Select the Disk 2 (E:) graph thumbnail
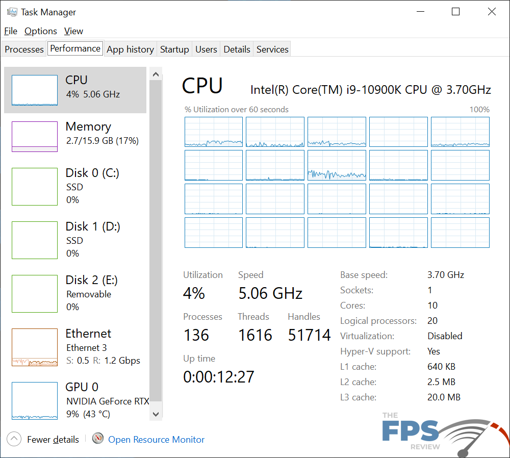 pos(35,294)
